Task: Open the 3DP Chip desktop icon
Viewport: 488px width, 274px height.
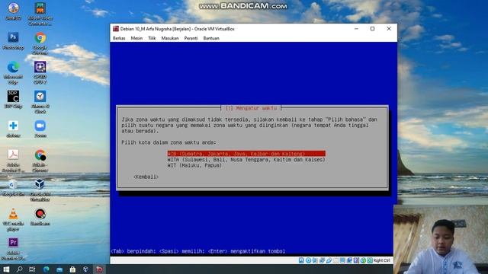Action: [13, 100]
